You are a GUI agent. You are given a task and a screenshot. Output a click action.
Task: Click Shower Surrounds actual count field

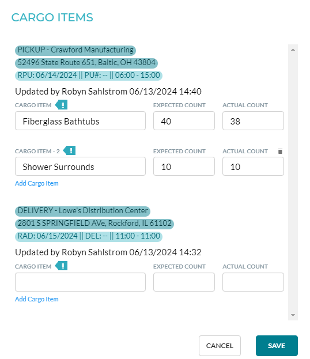tap(253, 167)
